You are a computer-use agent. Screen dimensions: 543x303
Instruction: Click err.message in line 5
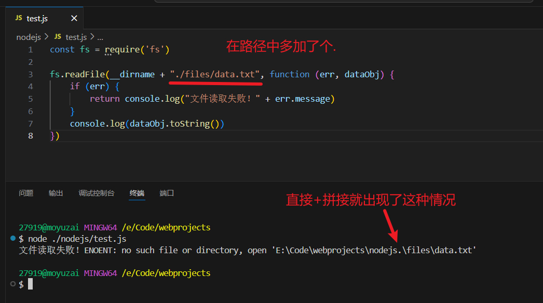pyautogui.click(x=303, y=99)
